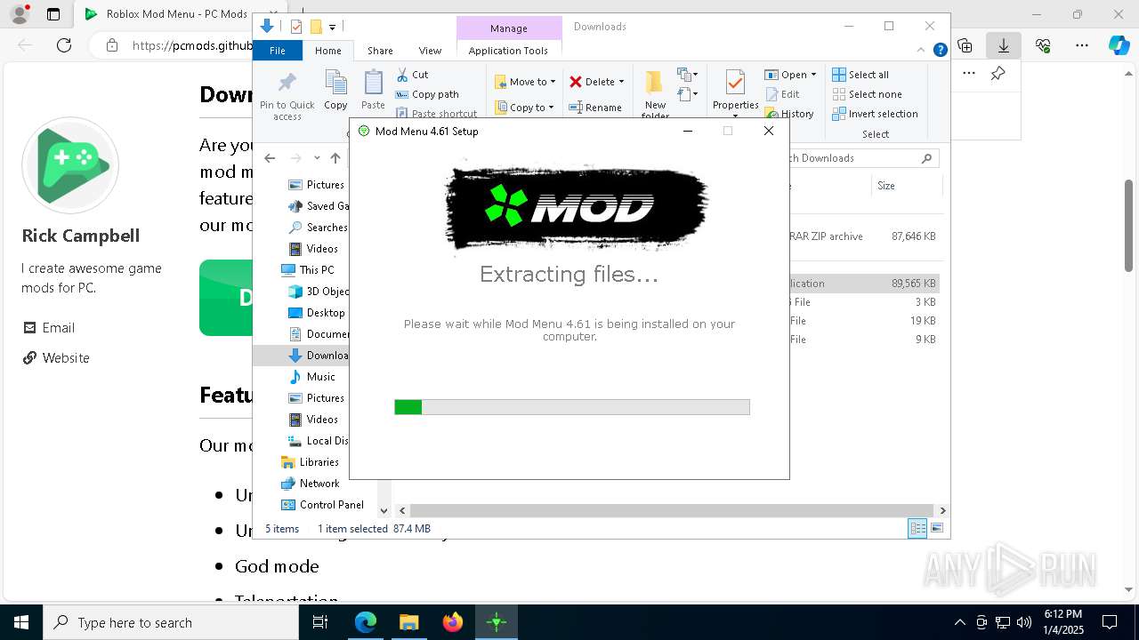Click Copy path in the Explorer ribbon
1139x640 pixels.
pyautogui.click(x=427, y=94)
